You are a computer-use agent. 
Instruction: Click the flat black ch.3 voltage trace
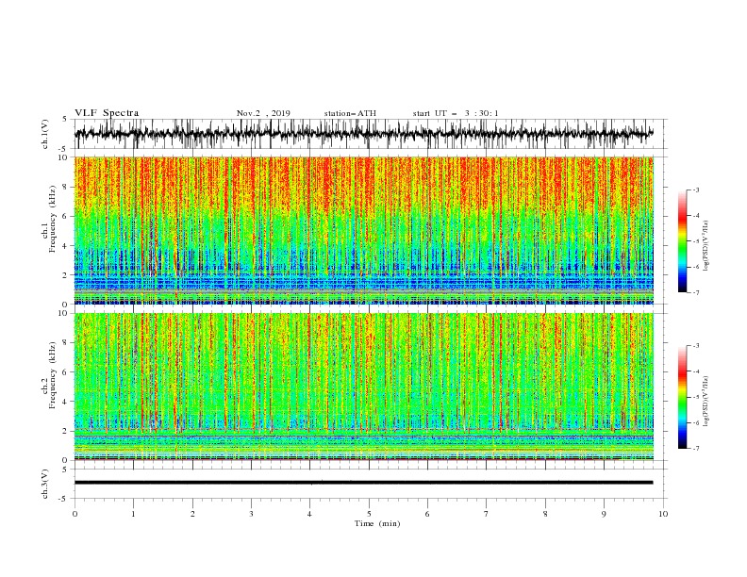(363, 483)
